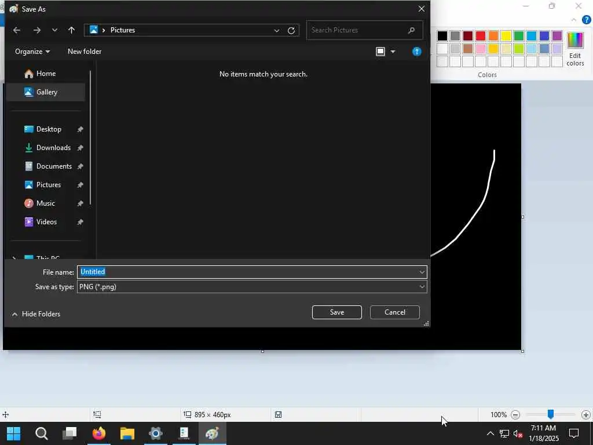The width and height of the screenshot is (593, 445).
Task: Go back in Save As dialog
Action: (17, 30)
